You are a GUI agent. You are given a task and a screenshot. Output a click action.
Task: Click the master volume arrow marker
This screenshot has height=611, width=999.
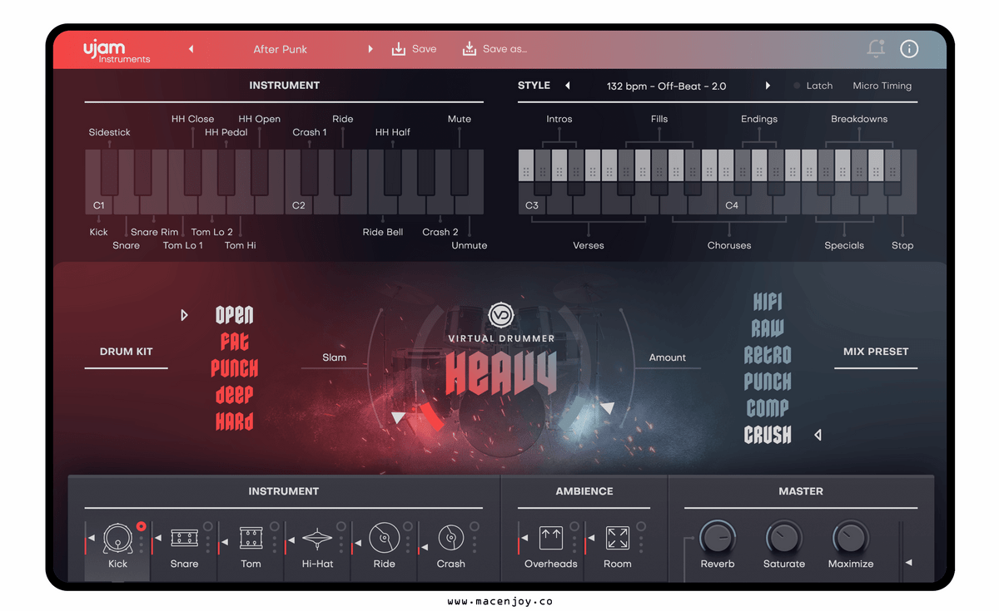click(x=908, y=563)
